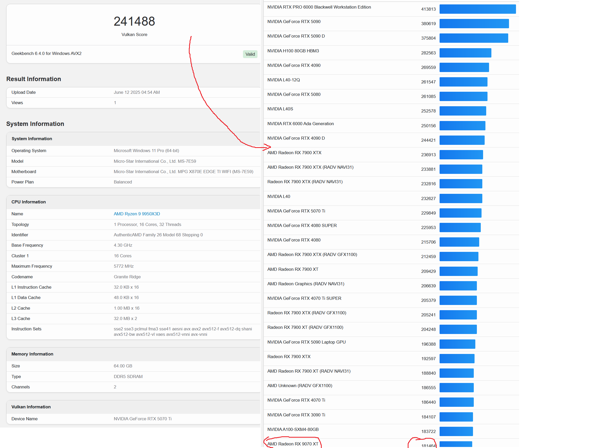
Task: Click NVIDIA GeForce RTX 4070 Ti SUPER entry
Action: (304, 298)
